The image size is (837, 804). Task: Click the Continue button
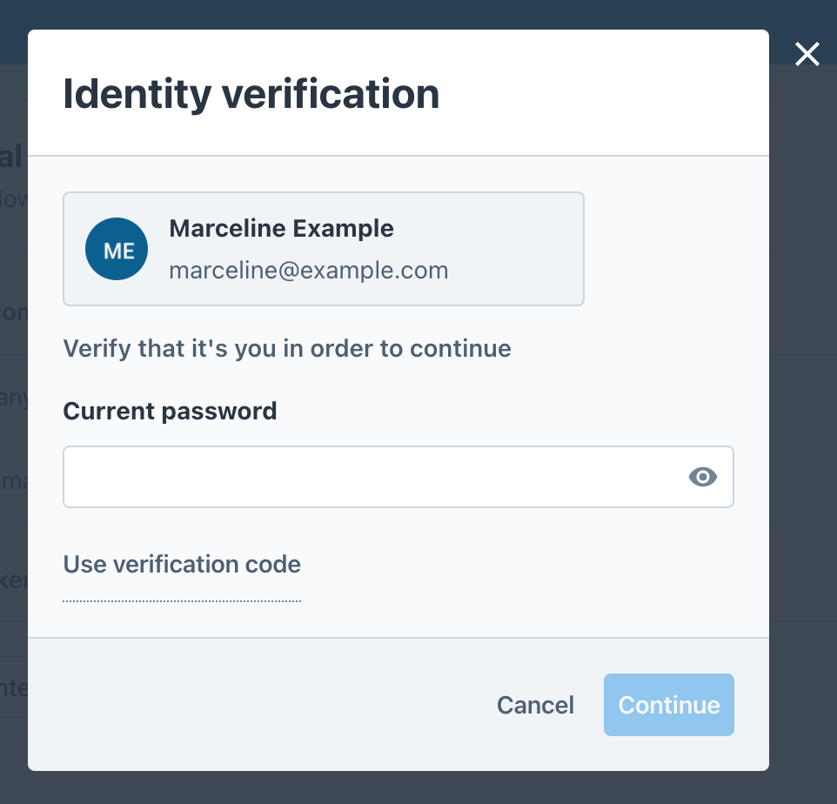[669, 705]
